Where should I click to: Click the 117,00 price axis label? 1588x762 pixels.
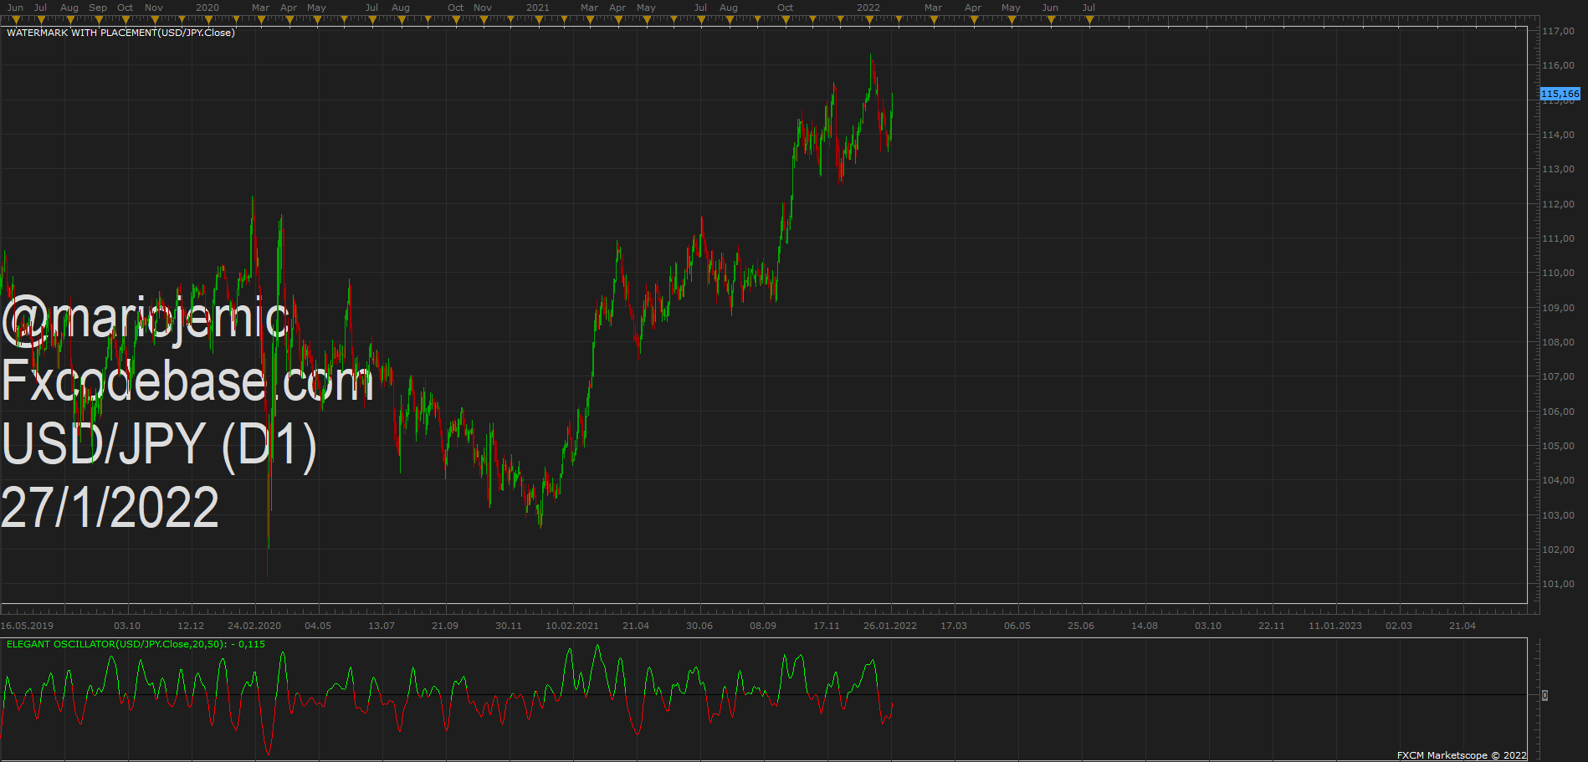1558,31
